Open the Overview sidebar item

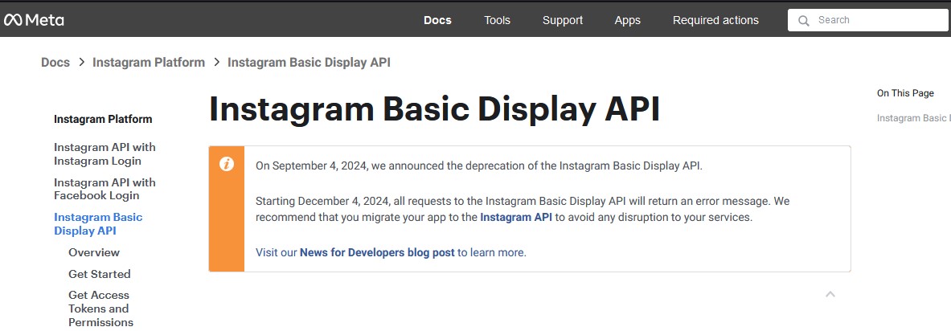pyautogui.click(x=94, y=252)
